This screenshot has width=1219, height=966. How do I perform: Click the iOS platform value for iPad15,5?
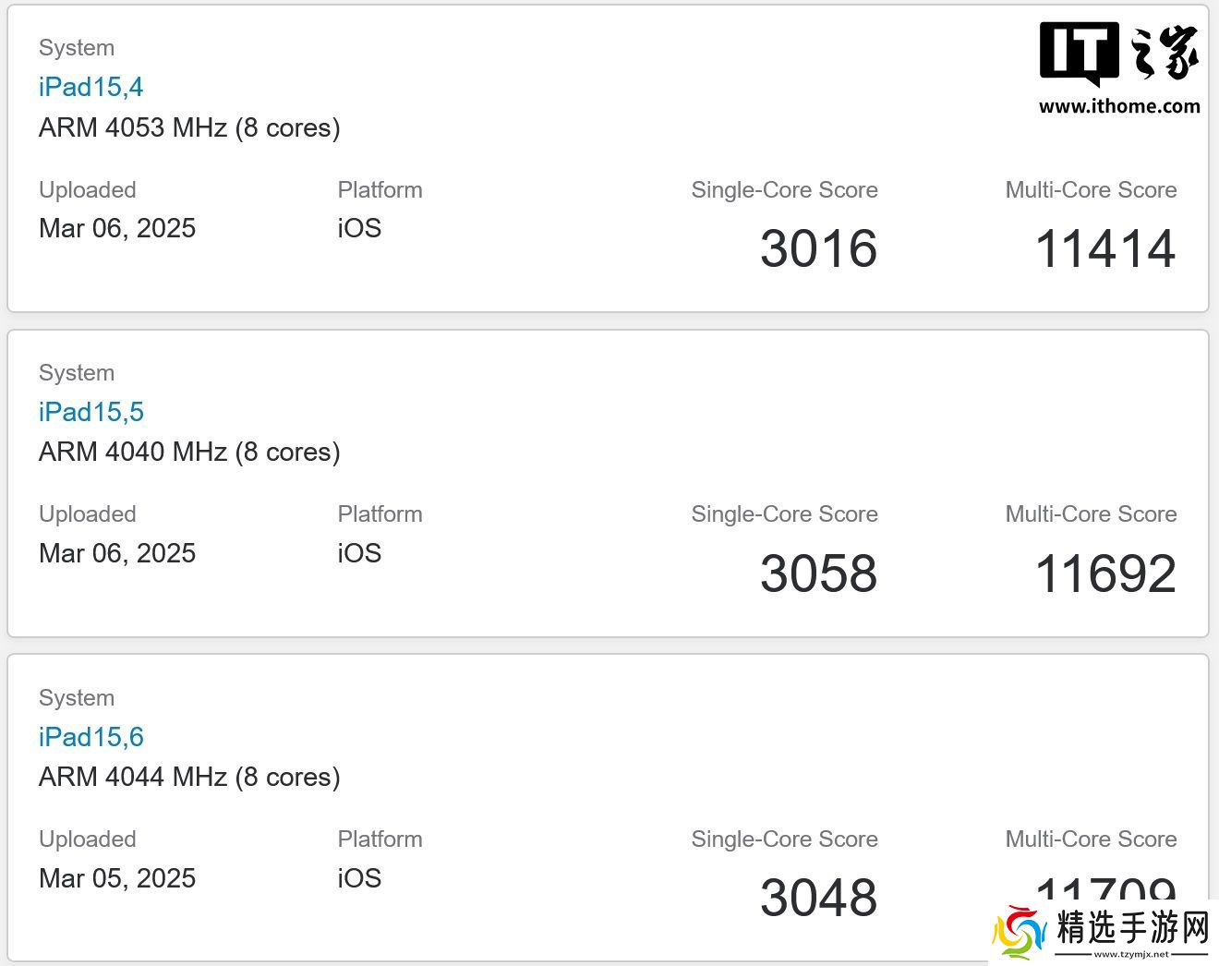tap(359, 553)
